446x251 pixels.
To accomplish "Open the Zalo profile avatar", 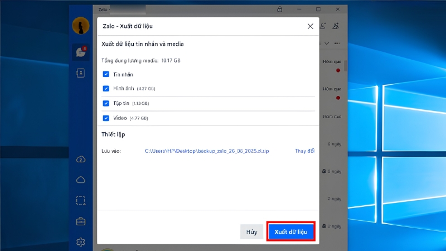I will pos(80,26).
